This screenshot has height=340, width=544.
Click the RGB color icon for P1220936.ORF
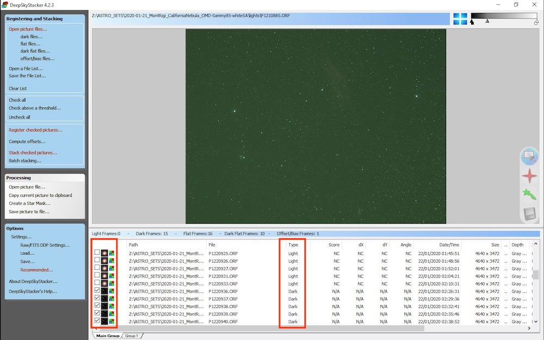click(x=112, y=292)
